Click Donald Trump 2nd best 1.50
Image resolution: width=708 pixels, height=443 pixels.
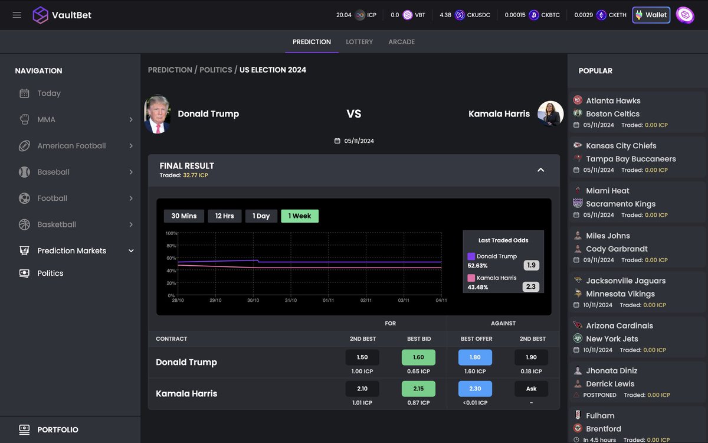point(362,357)
